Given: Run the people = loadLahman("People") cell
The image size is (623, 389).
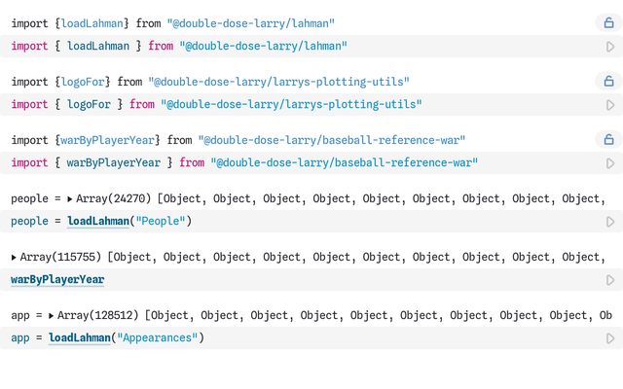Looking at the screenshot, I should pos(609,222).
